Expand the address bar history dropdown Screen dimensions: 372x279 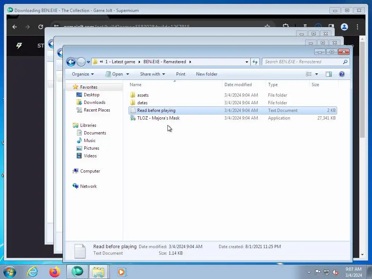[x=247, y=62]
